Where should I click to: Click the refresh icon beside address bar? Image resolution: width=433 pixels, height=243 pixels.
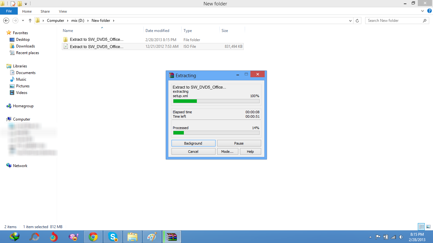click(x=357, y=21)
